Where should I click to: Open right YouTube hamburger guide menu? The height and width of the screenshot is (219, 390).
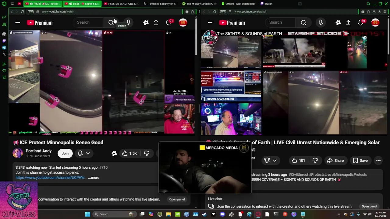(x=210, y=23)
